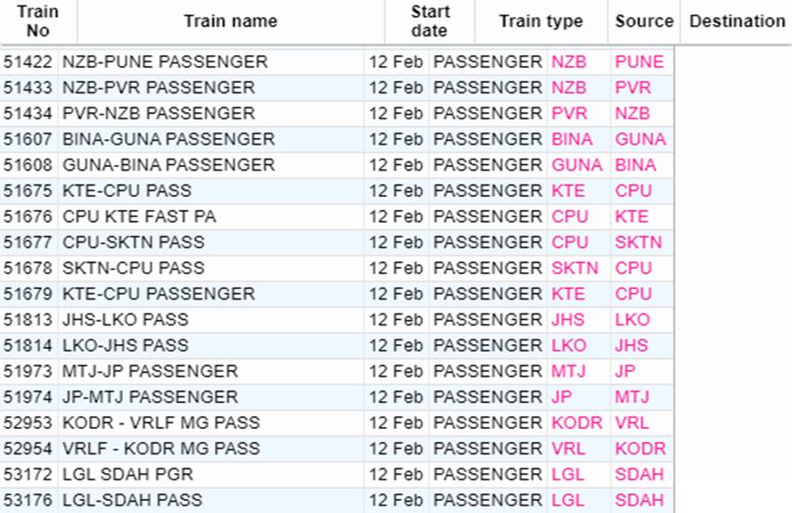The image size is (792, 513).
Task: Select the row for train number 51676
Action: tap(337, 216)
